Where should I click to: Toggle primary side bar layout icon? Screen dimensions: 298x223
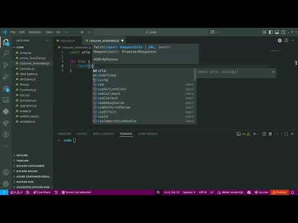tap(271, 32)
